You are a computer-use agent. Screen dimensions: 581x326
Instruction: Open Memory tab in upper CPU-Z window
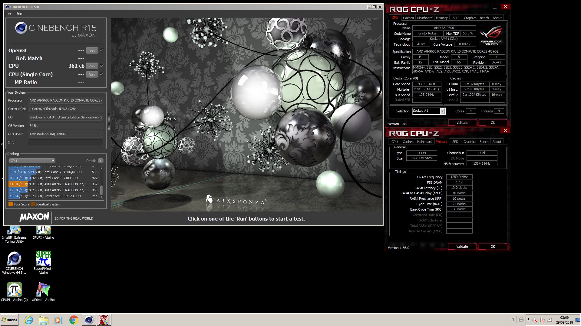click(x=442, y=18)
